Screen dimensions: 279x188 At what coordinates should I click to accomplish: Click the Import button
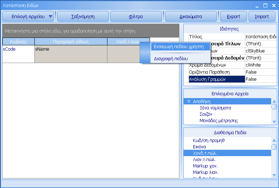[x=262, y=17]
